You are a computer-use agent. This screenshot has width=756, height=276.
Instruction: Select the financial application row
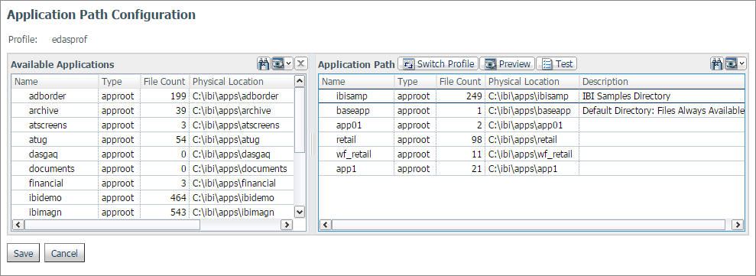click(152, 183)
